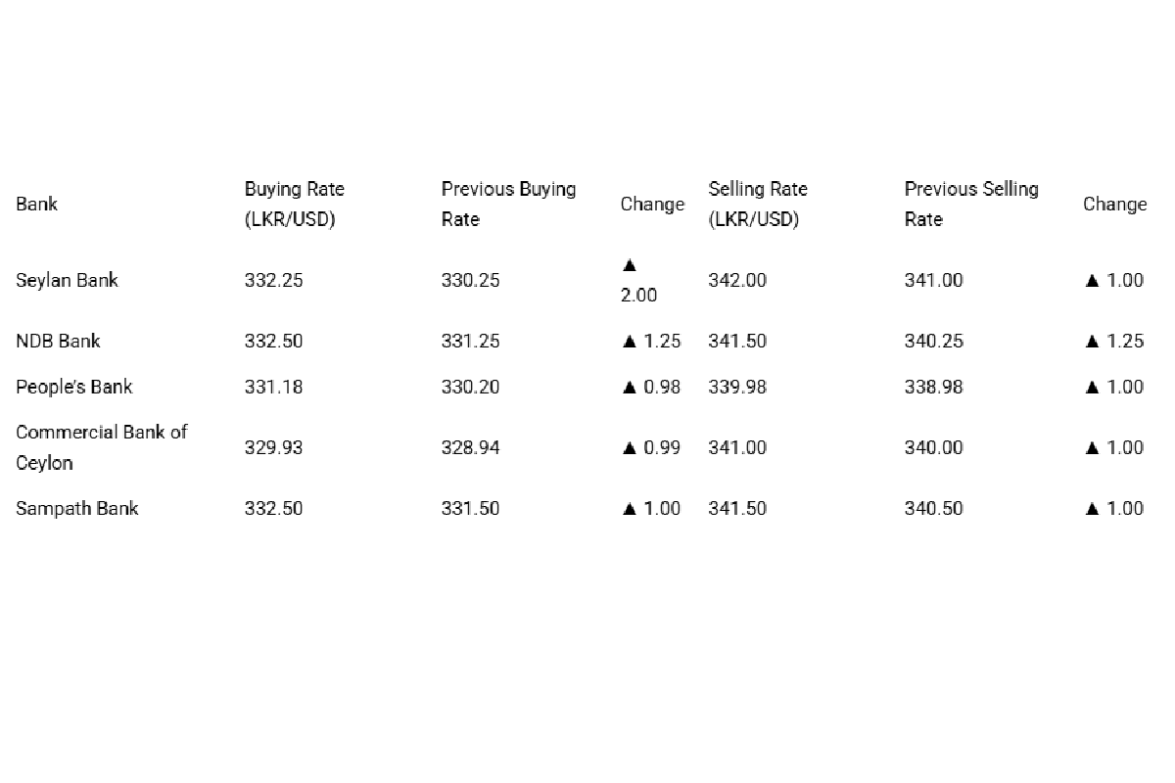Click the Seylan Bank row name

click(67, 281)
